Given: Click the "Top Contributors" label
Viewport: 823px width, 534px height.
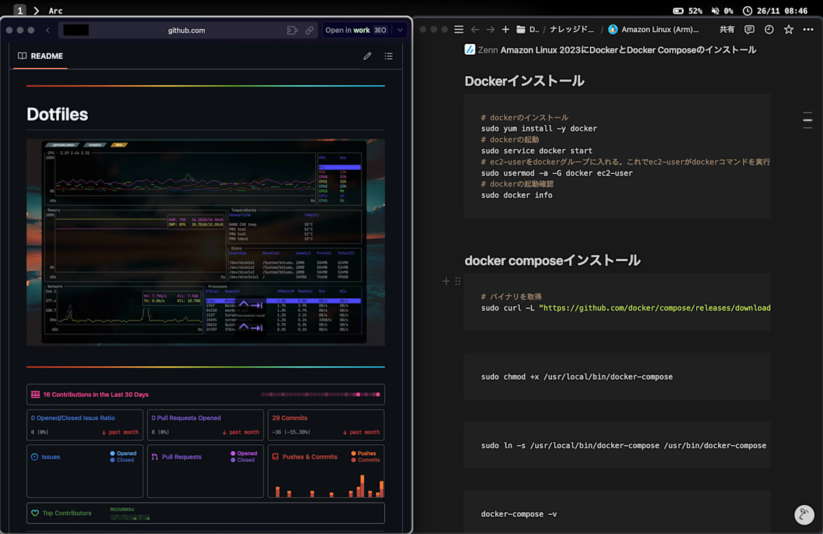Looking at the screenshot, I should tap(67, 513).
